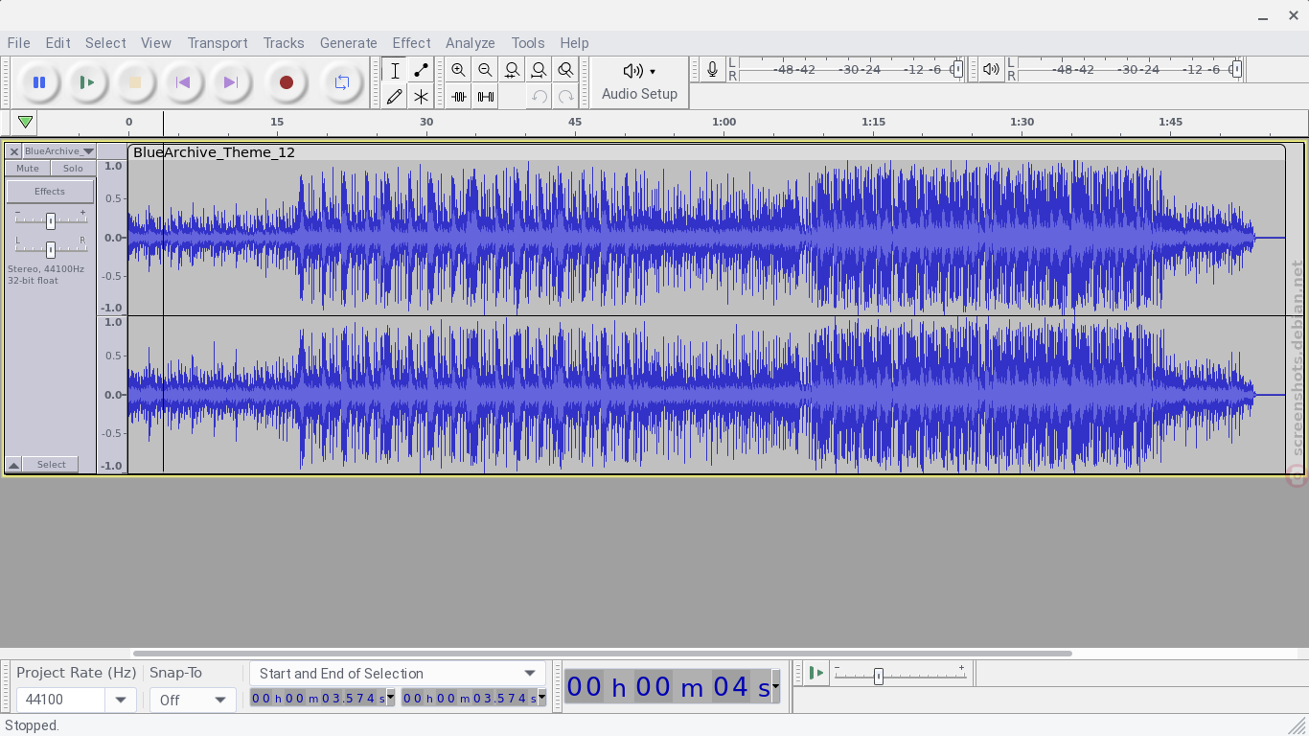Viewport: 1309px width, 736px height.
Task: Open the Help menu
Action: click(574, 43)
